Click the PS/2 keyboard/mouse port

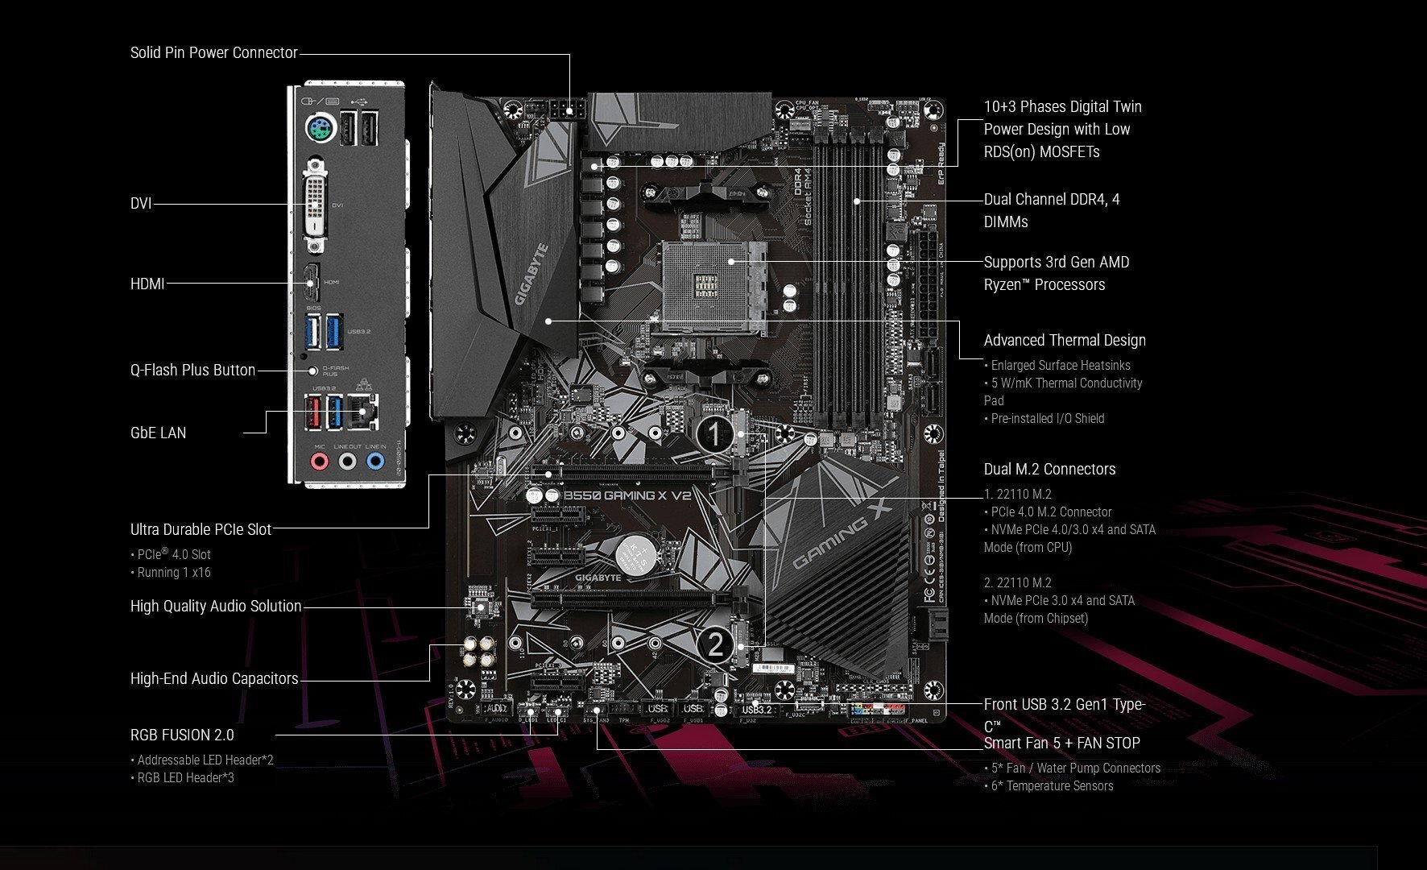click(x=320, y=128)
